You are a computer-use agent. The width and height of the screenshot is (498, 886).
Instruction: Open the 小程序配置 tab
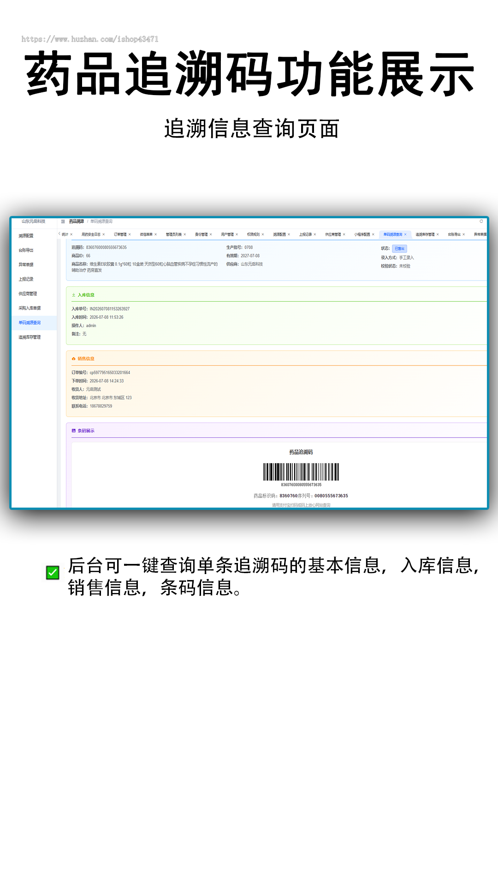362,234
